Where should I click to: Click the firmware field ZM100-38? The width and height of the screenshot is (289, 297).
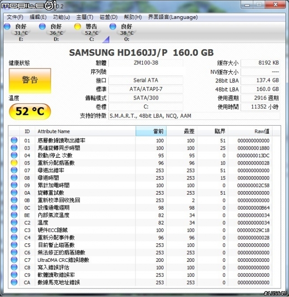point(146,63)
